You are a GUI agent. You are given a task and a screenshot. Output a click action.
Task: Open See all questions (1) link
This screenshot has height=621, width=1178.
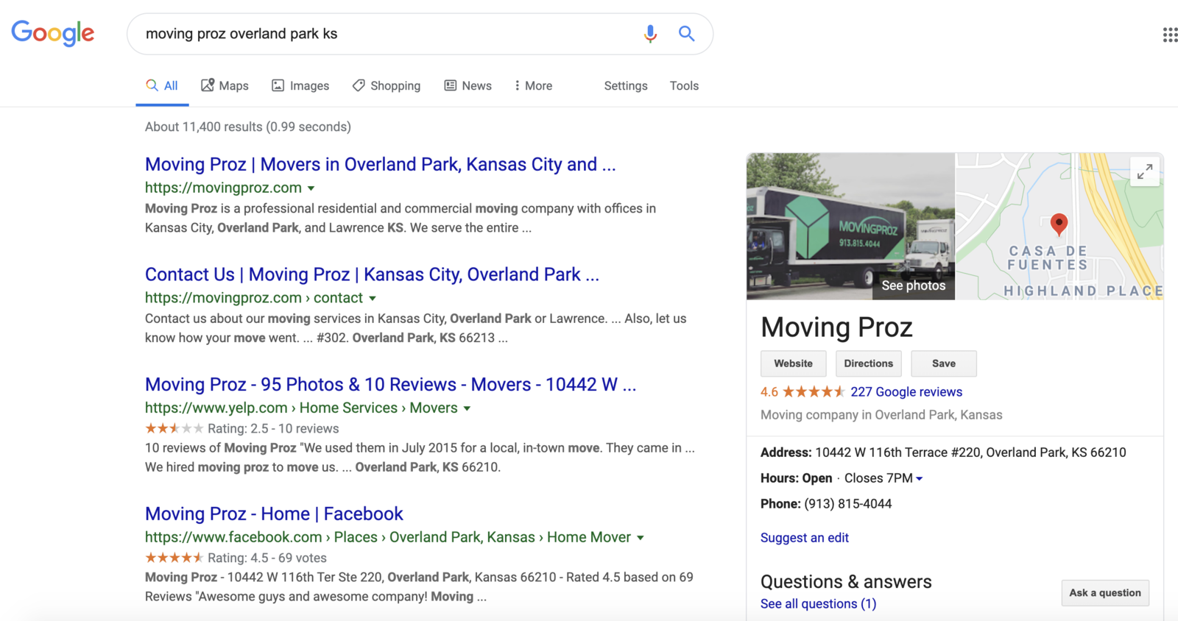818,604
